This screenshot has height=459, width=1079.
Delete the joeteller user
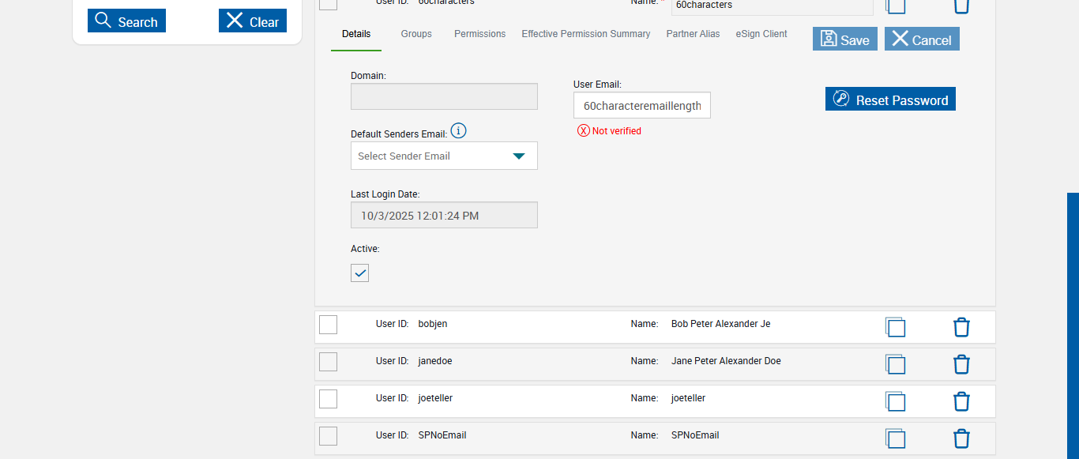[961, 401]
